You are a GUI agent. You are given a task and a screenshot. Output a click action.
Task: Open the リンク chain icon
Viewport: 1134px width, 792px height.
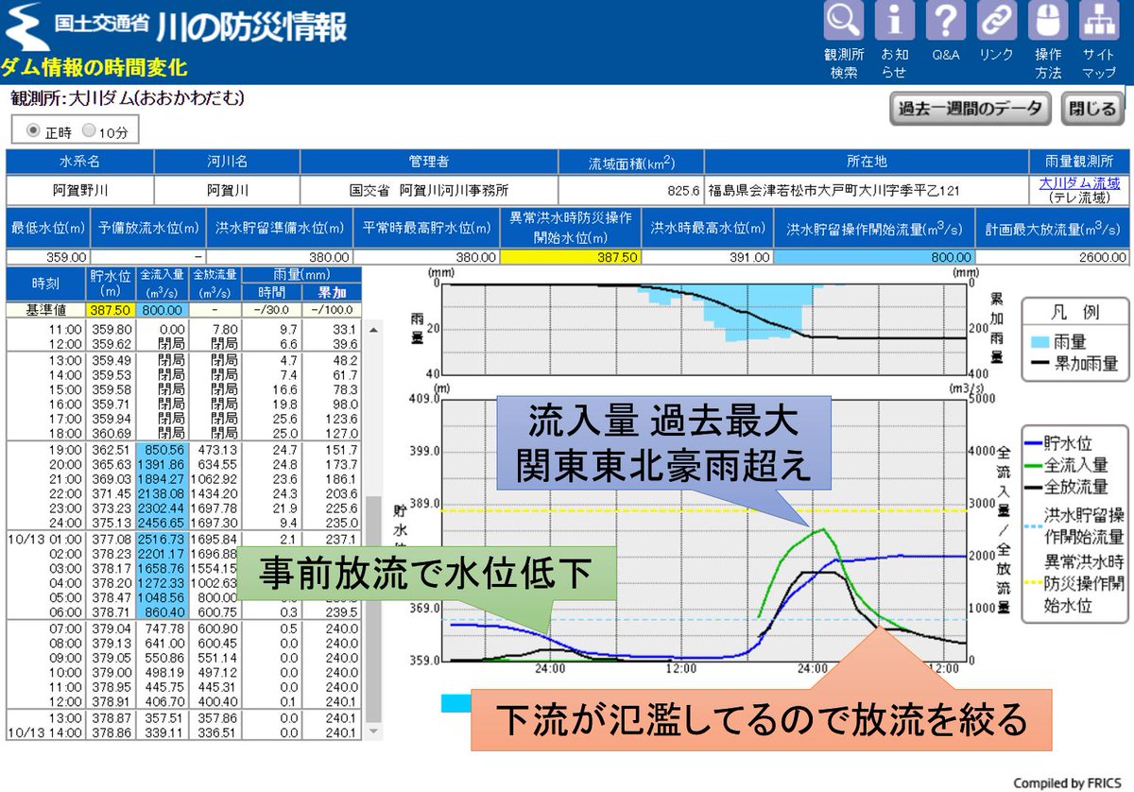tap(996, 22)
